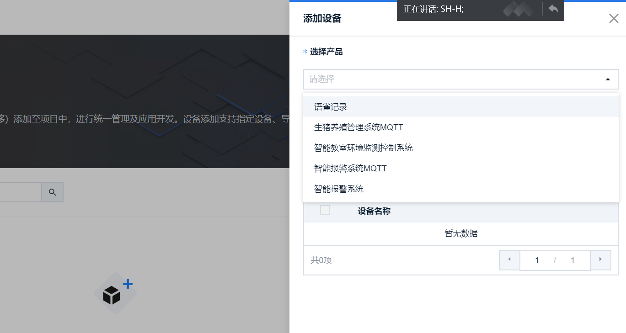Click the 正在讲话: SH-H; indicator
The height and width of the screenshot is (333, 626).
433,9
